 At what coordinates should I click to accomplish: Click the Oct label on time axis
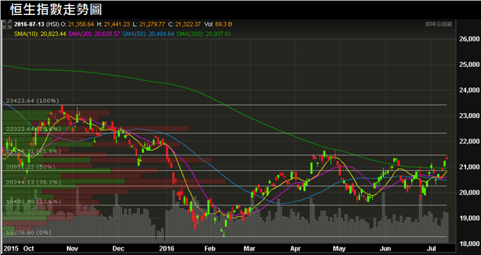pyautogui.click(x=29, y=248)
